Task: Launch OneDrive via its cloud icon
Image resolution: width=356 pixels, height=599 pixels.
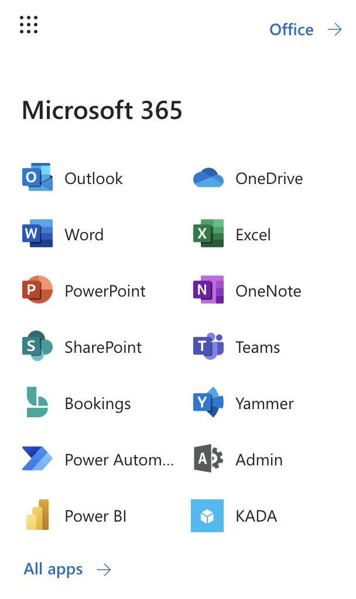Action: pos(208,178)
